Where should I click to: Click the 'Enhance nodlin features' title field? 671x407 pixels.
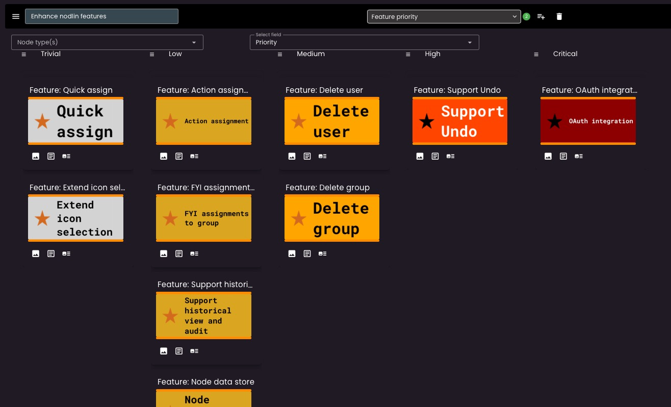(101, 16)
